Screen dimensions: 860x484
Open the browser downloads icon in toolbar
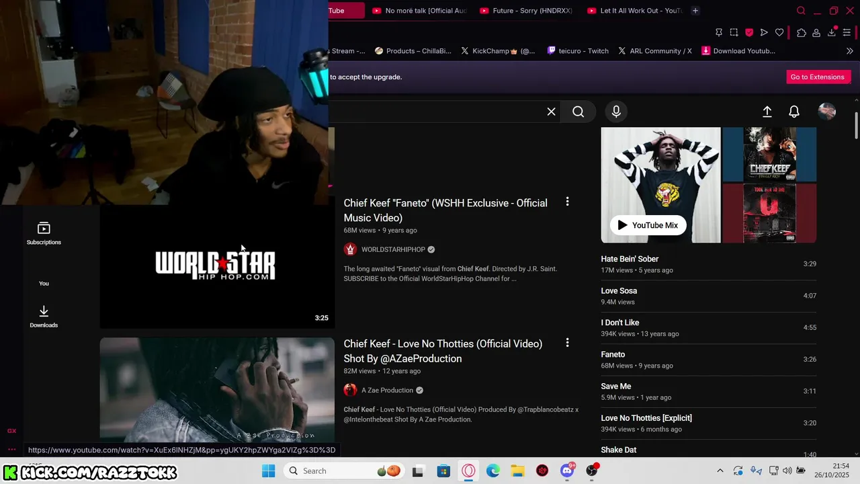point(832,32)
